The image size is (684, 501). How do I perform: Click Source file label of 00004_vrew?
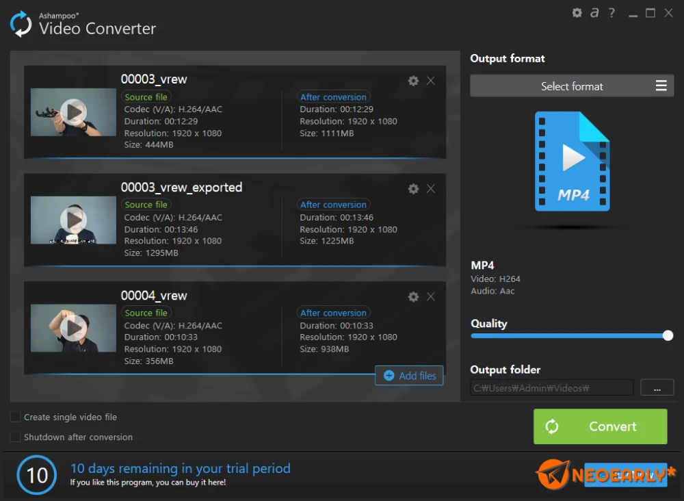[x=146, y=313]
